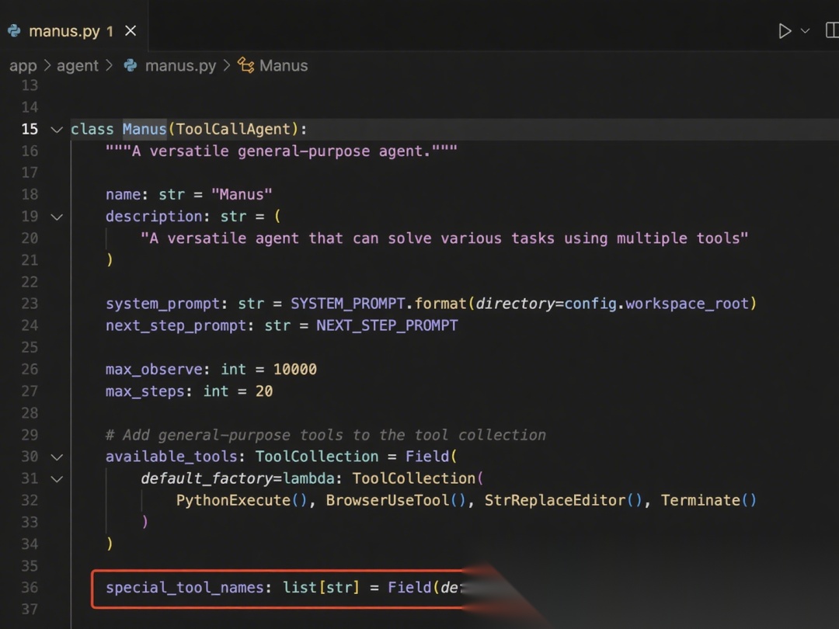Click the docstring "A versatile general-purpose agent."

point(281,151)
